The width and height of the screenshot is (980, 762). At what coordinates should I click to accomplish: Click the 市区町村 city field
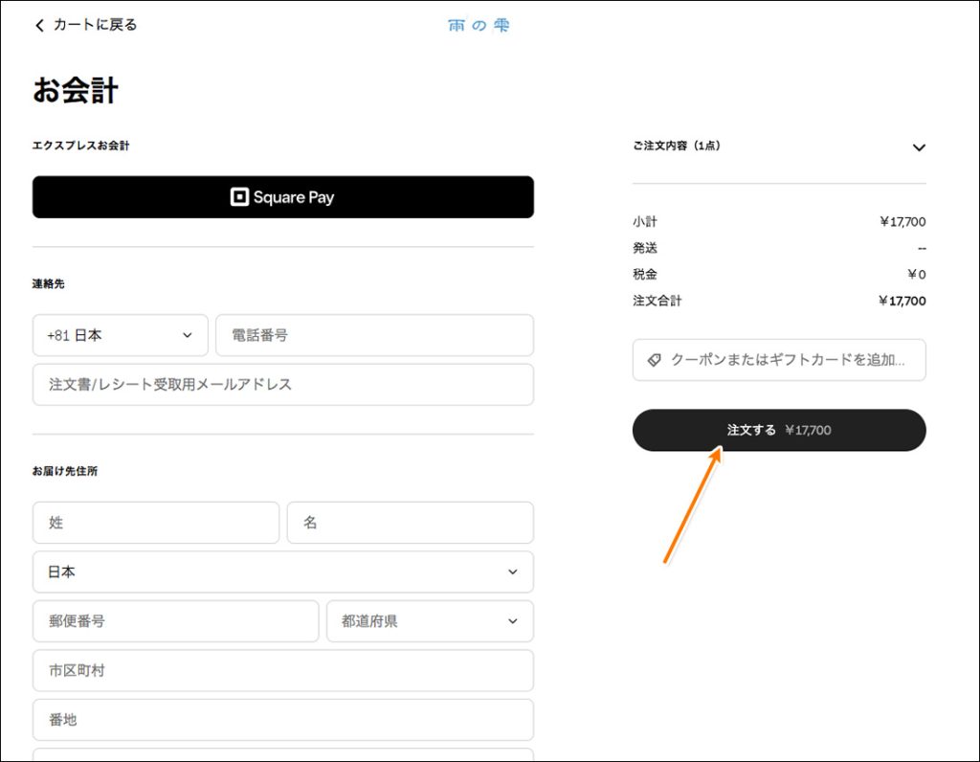pos(282,670)
